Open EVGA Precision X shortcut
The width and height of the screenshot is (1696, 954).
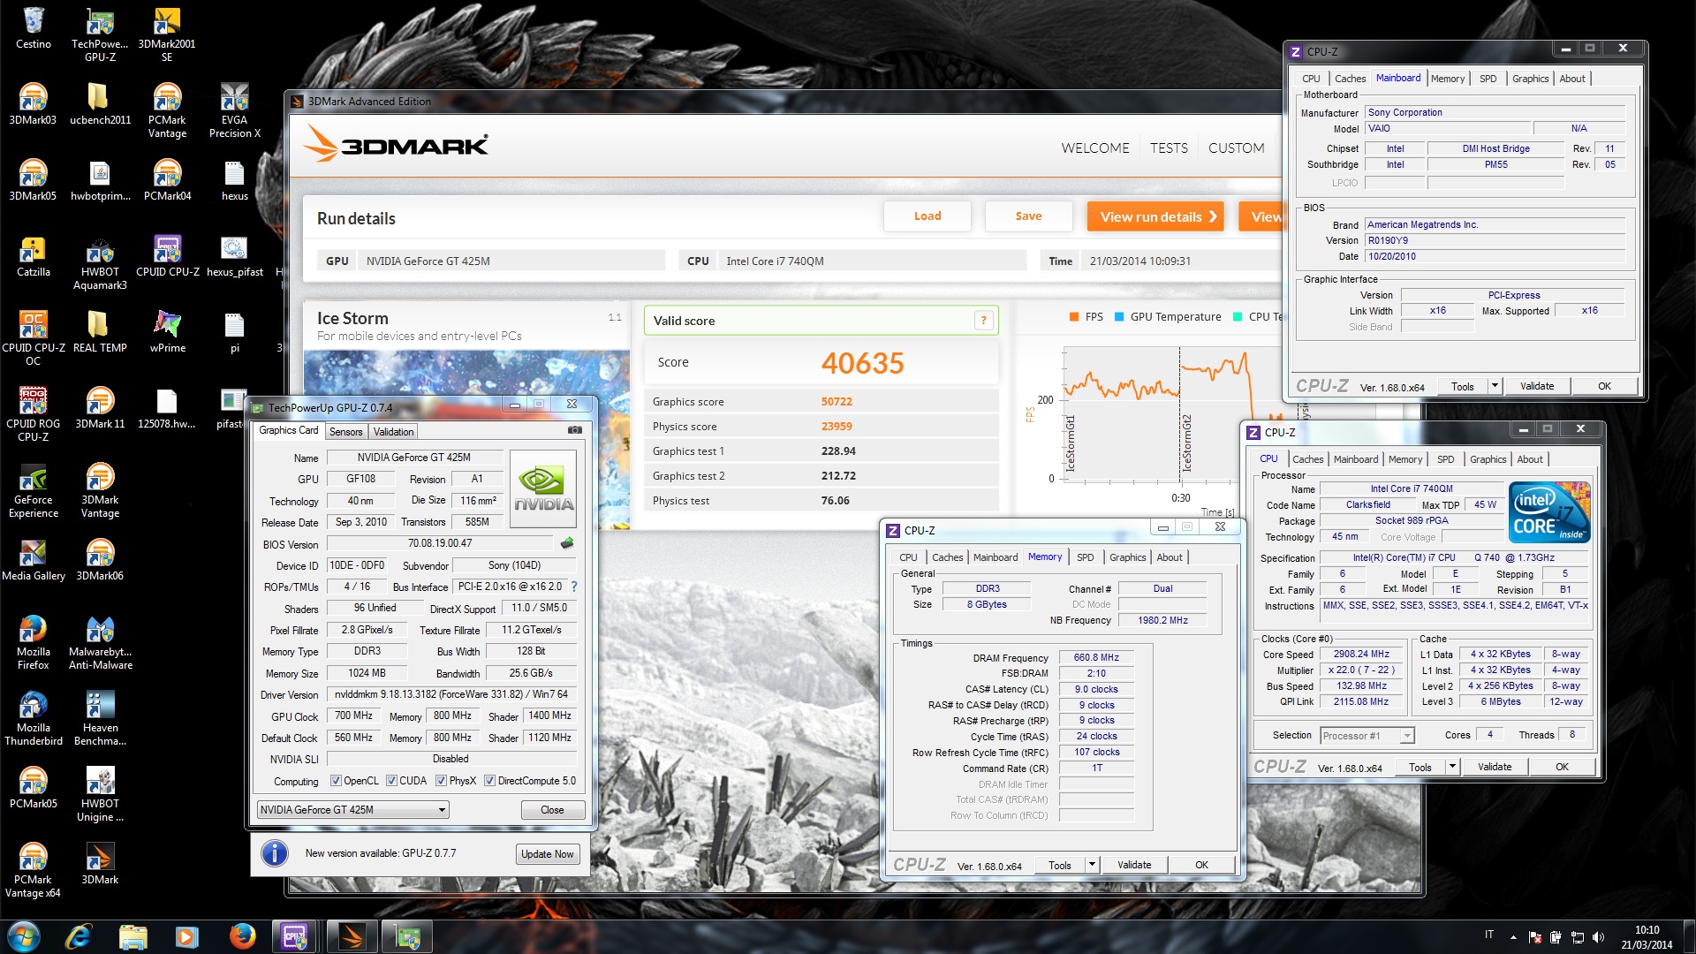point(234,111)
